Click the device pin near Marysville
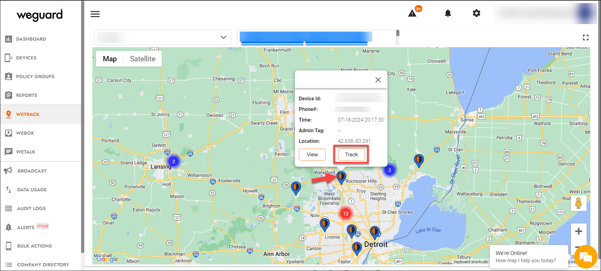Image resolution: width=601 pixels, height=271 pixels. point(419,161)
